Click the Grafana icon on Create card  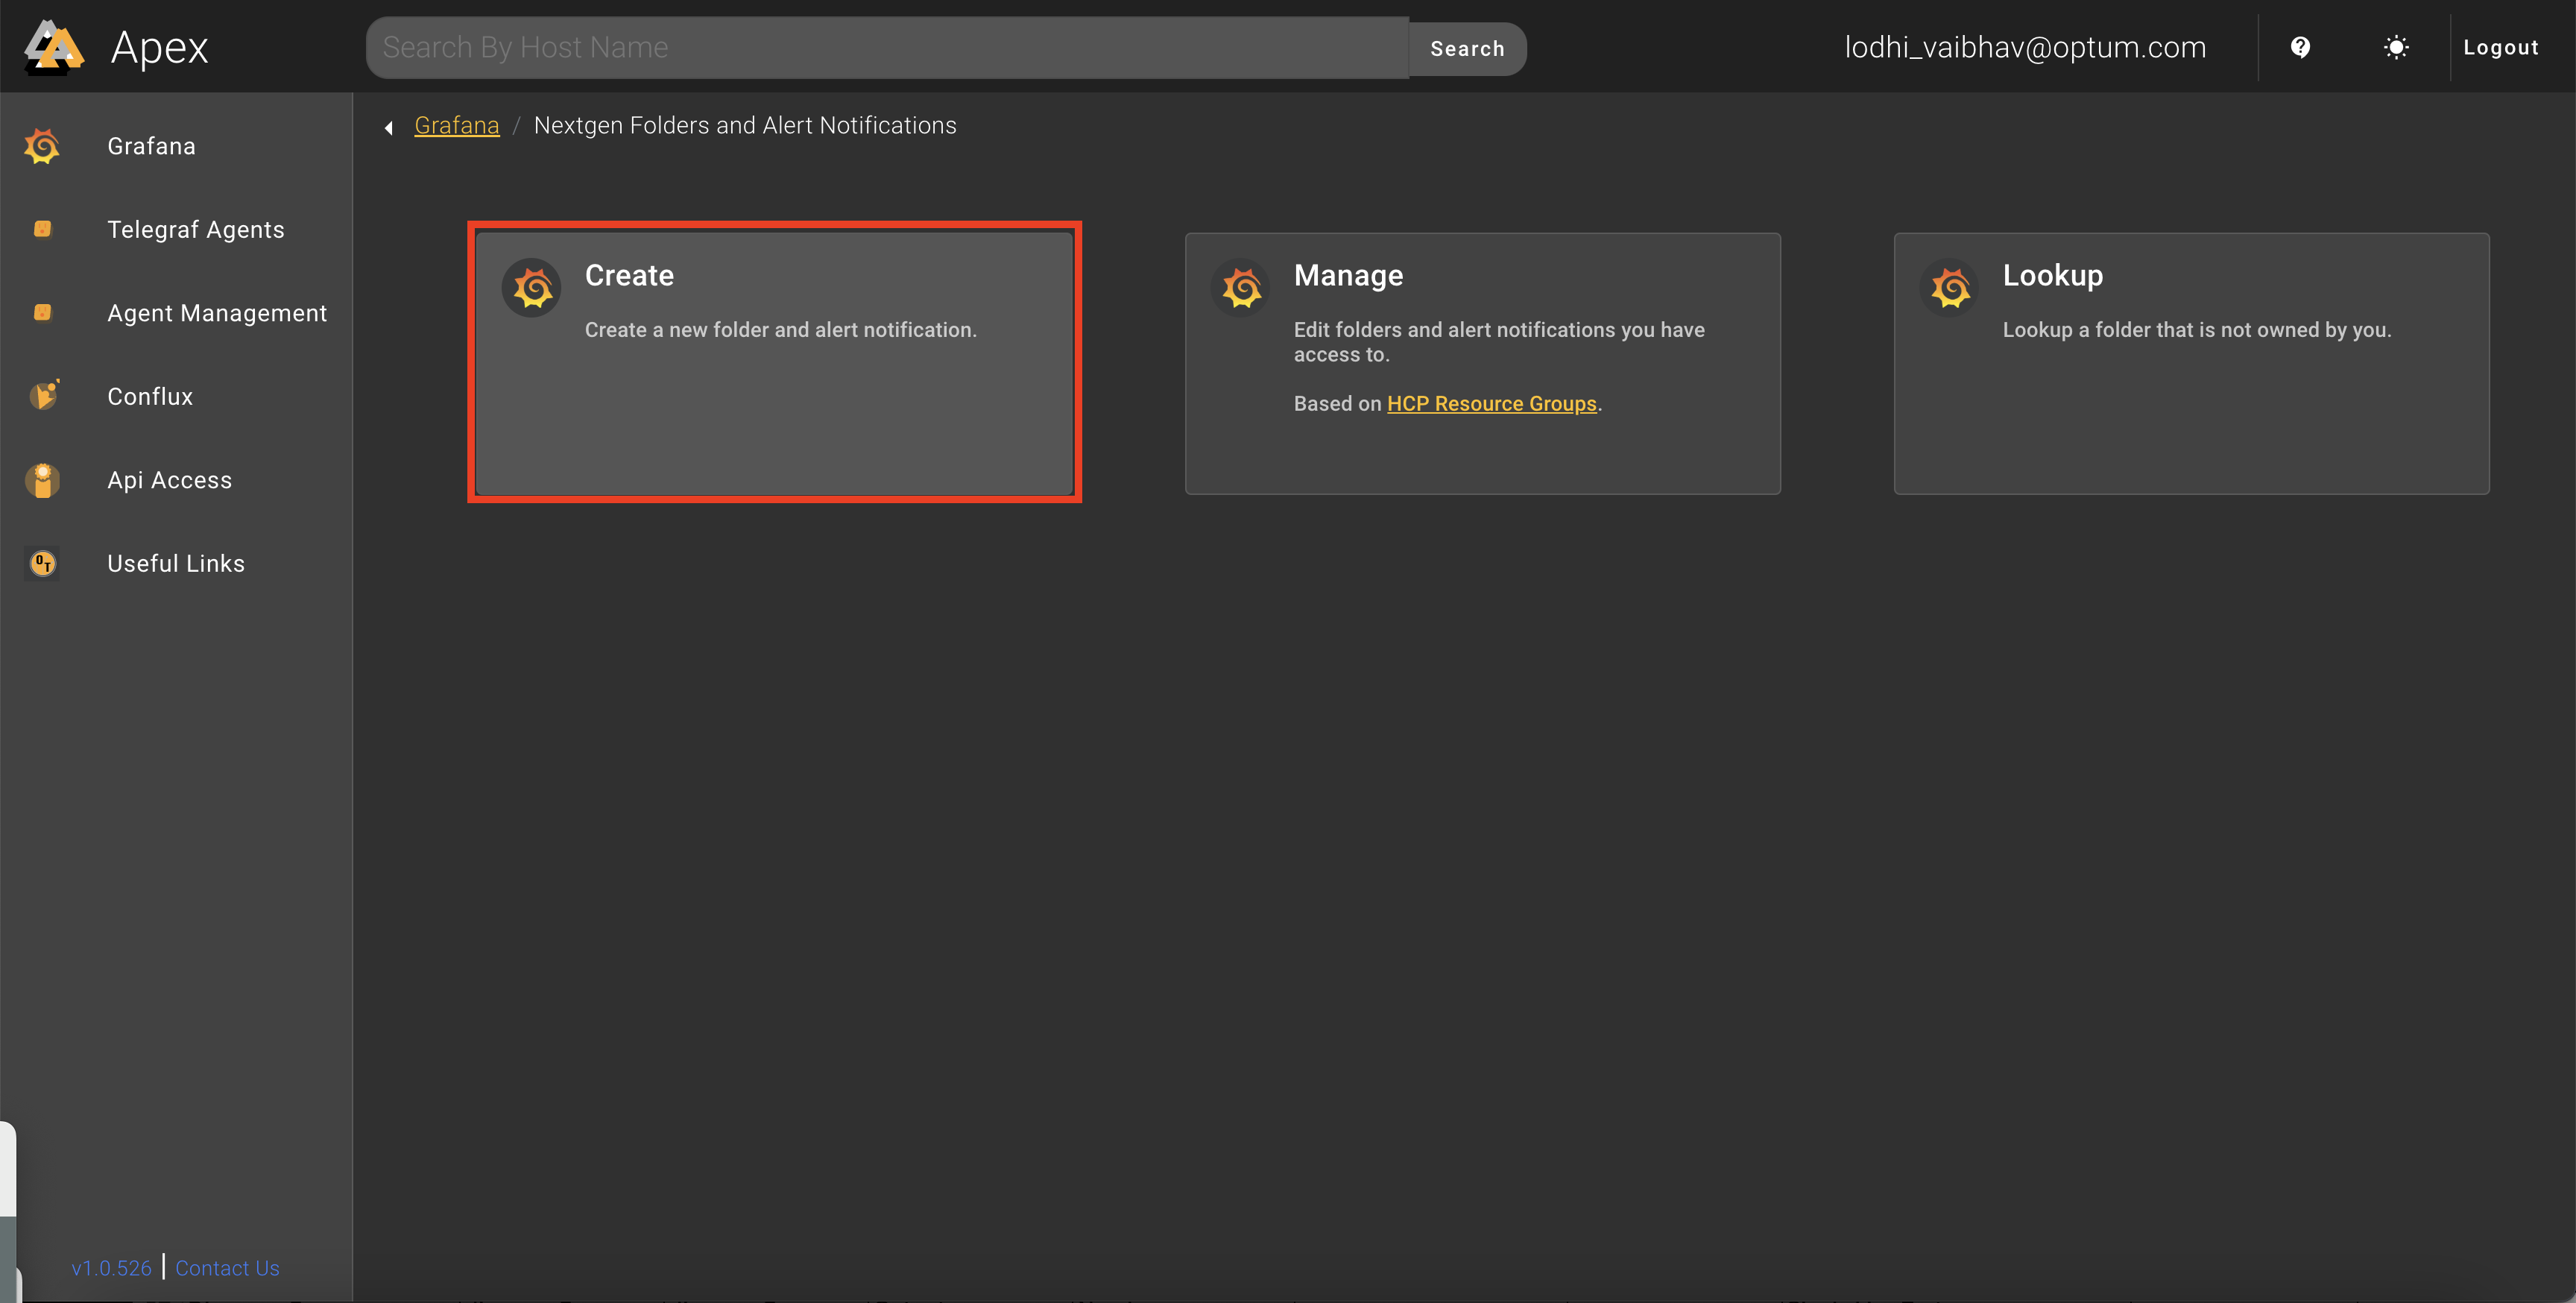pos(532,288)
